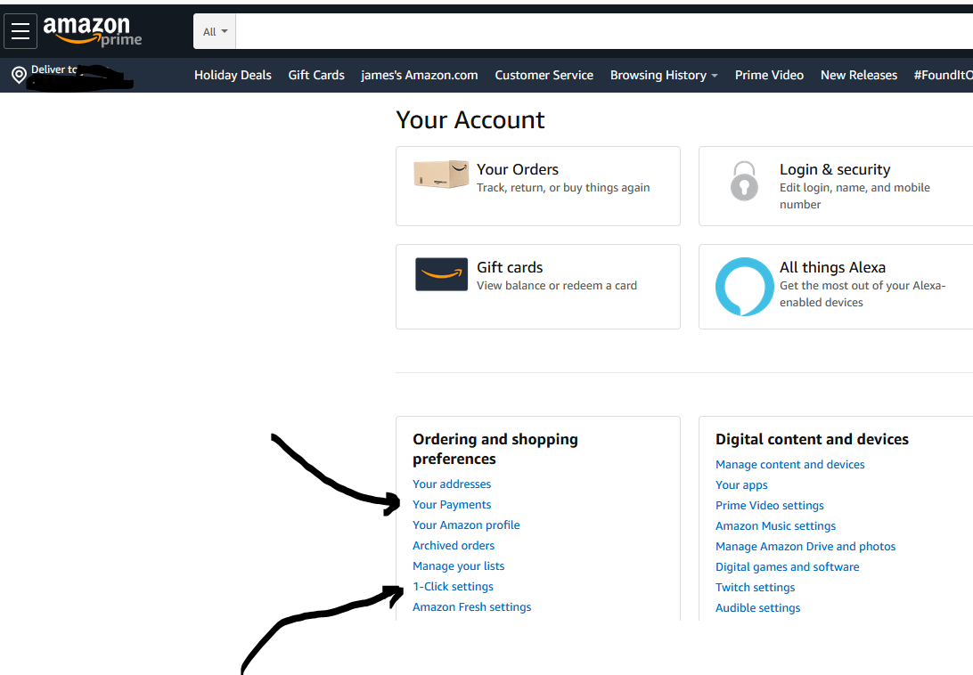
Task: Click the Your Orders card
Action: (x=538, y=185)
